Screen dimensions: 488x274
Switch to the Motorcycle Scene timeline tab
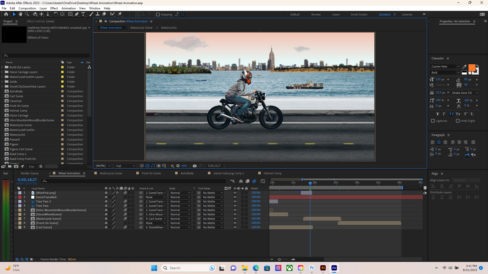[111, 173]
